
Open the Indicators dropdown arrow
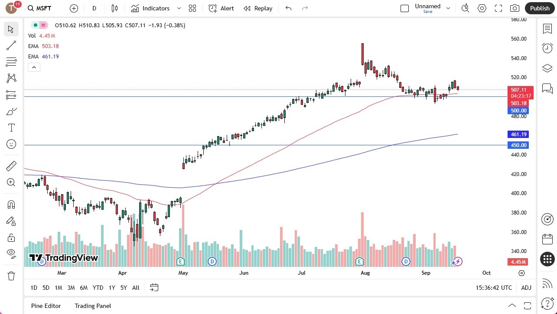click(178, 8)
